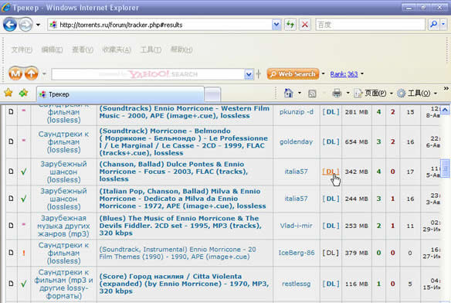Open the Favorites star icon
The image size is (451, 303).
[8, 93]
